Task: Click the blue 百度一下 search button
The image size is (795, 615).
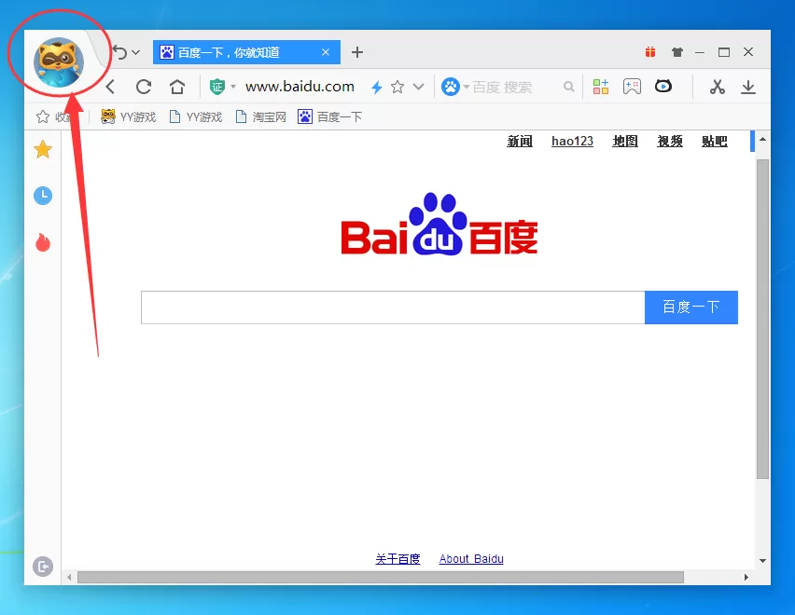Action: coord(691,307)
